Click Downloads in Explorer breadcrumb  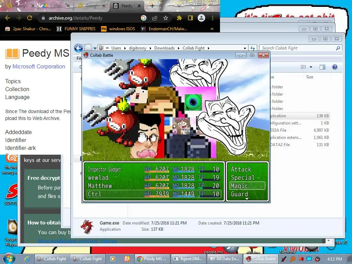(164, 48)
